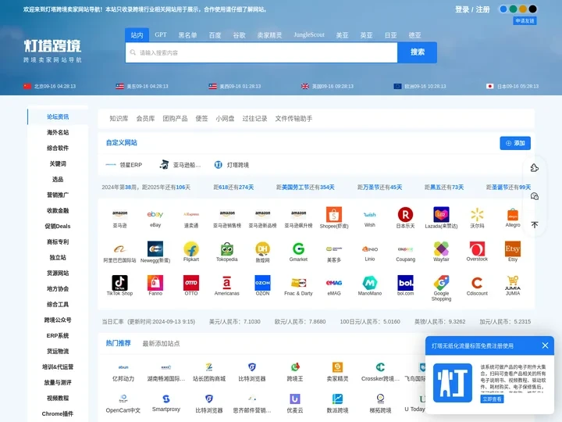The width and height of the screenshot is (562, 422).
Task: Open the custom 领星ERP shortcut
Action: (x=124, y=165)
